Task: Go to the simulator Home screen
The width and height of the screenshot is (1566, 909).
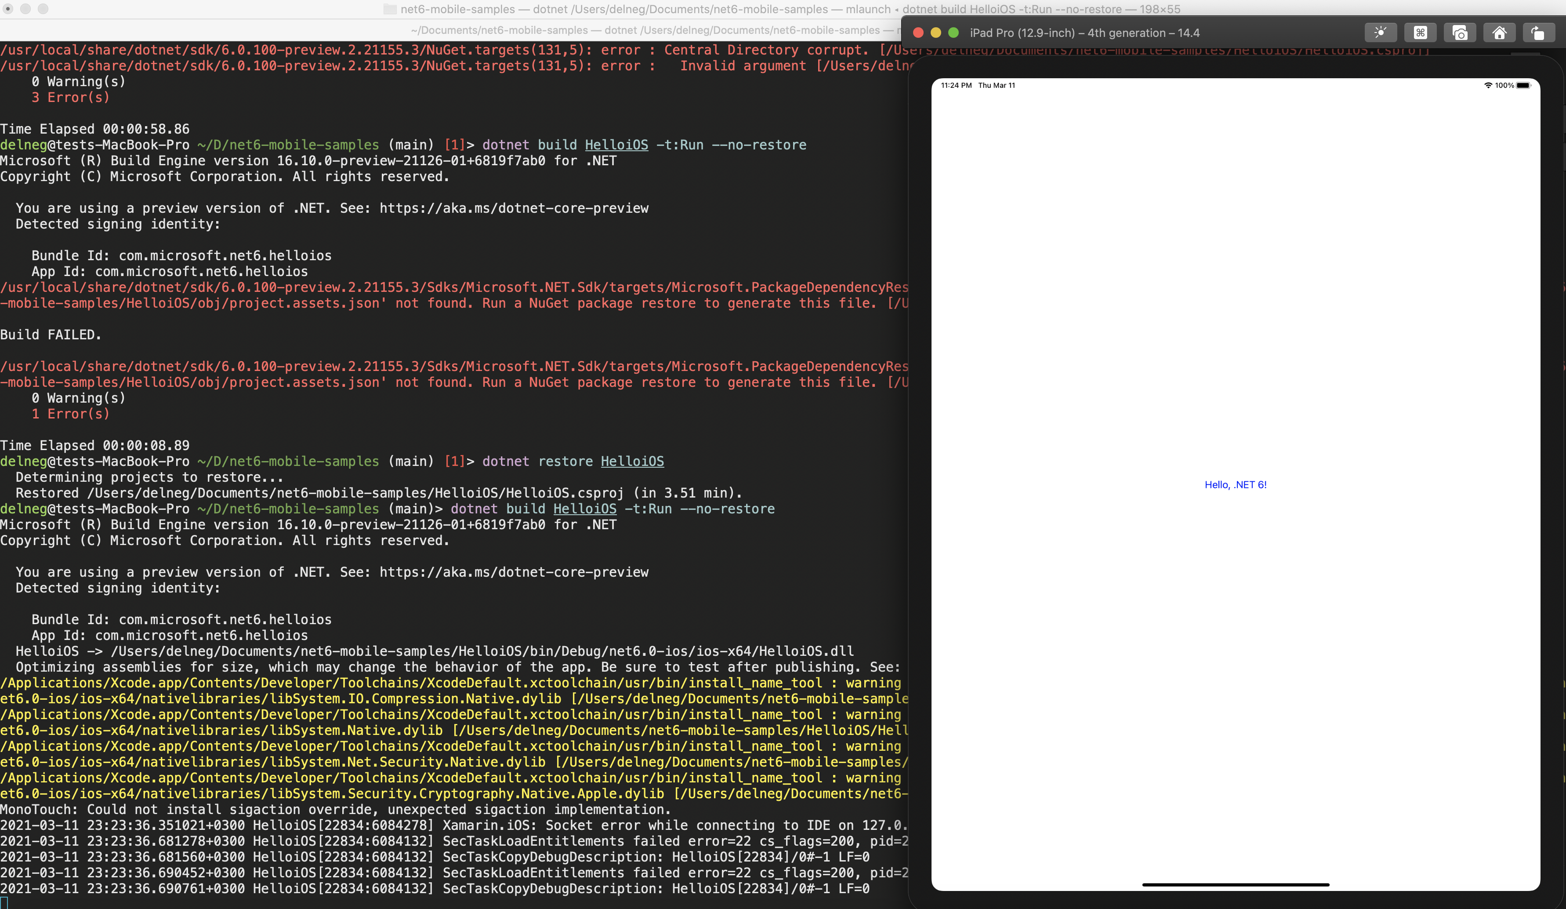Action: 1500,33
